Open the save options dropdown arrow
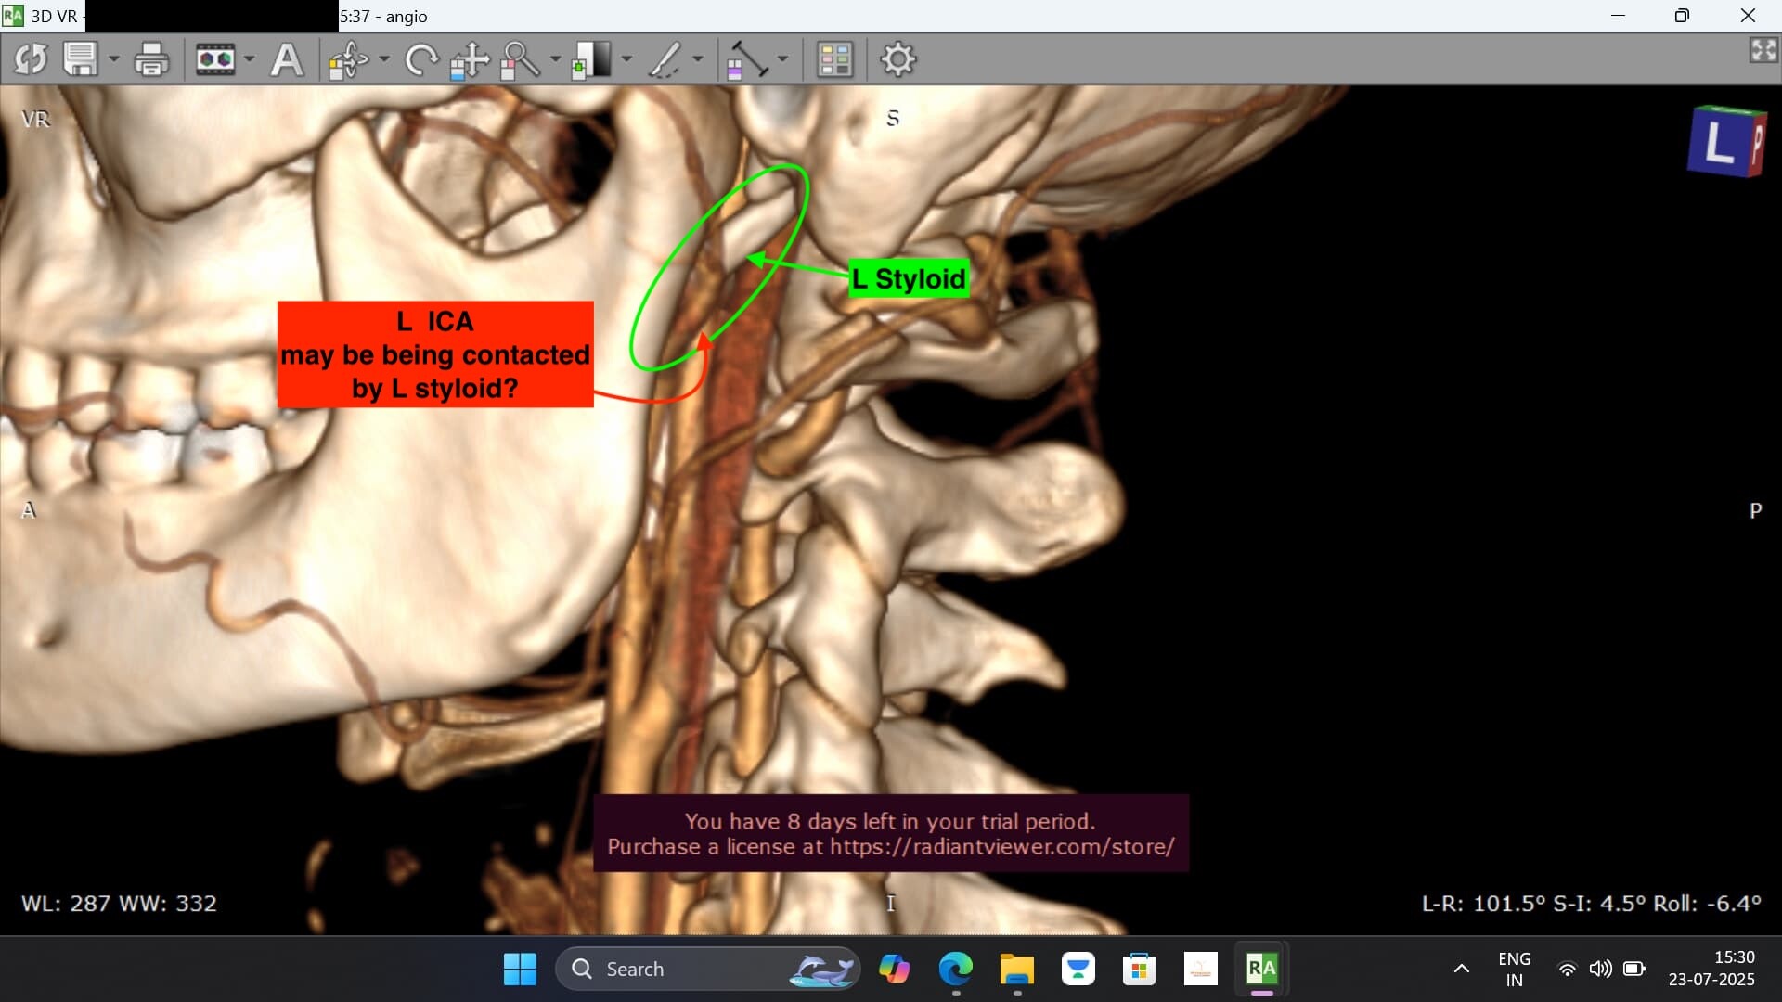The width and height of the screenshot is (1782, 1002). point(114,60)
